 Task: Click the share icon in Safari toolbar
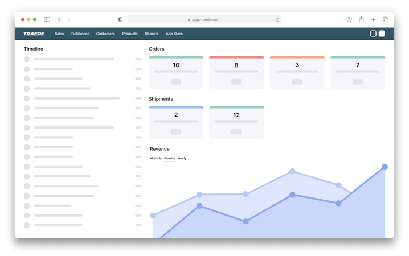[361, 19]
